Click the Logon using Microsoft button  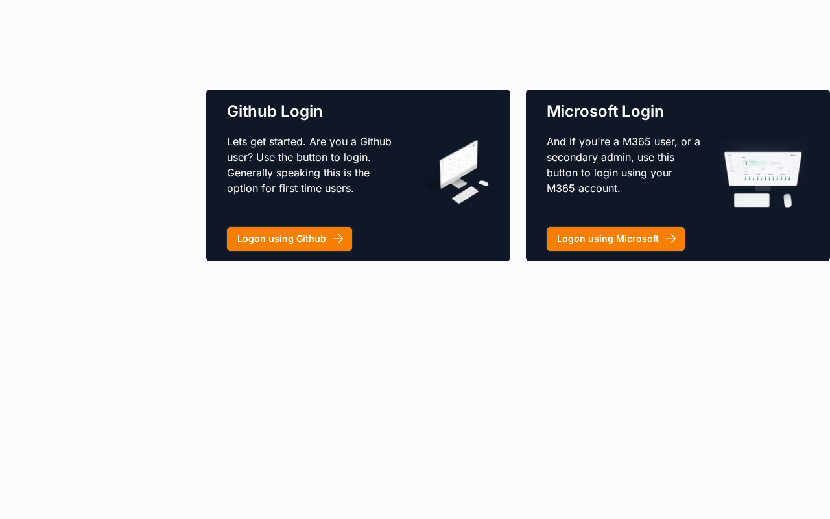tap(615, 239)
